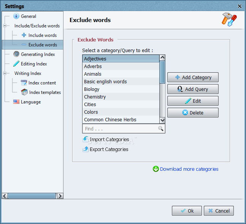The image size is (246, 224).
Task: Open the Language settings
Action: click(x=31, y=102)
